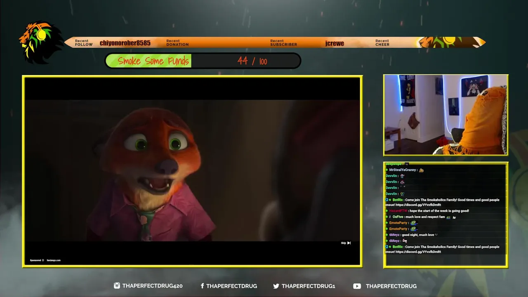The image size is (528, 297).
Task: Click the info icon beside Sponsored
Action: tap(43, 260)
